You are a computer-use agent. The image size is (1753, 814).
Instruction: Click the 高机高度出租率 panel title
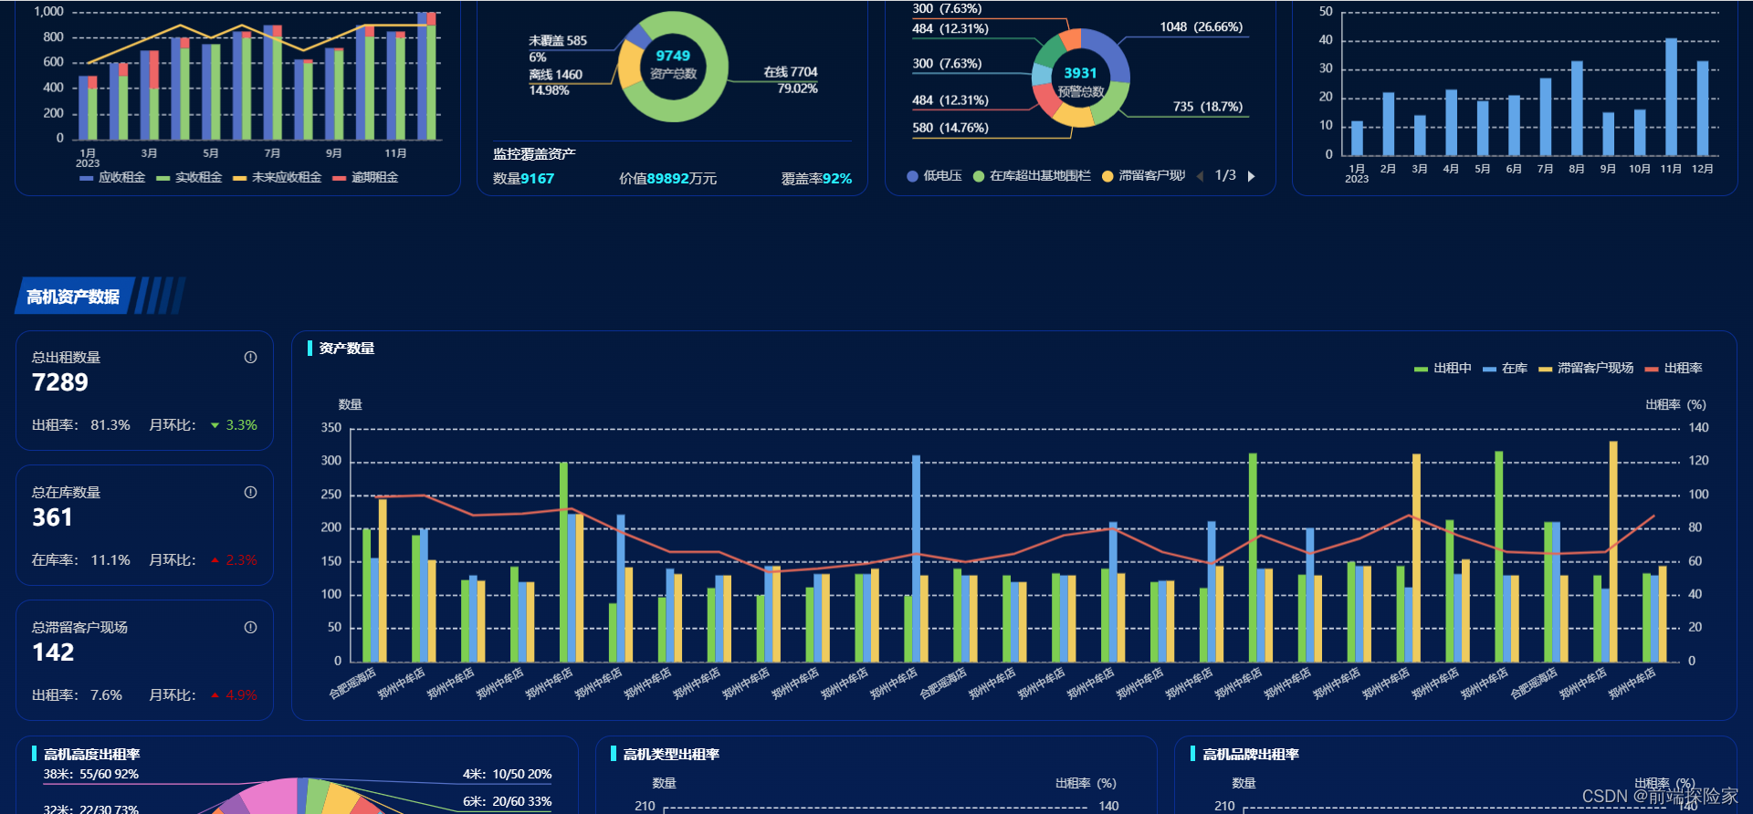[91, 755]
